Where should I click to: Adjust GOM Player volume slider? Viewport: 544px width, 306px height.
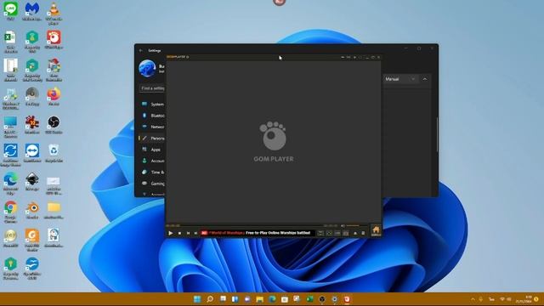click(356, 226)
